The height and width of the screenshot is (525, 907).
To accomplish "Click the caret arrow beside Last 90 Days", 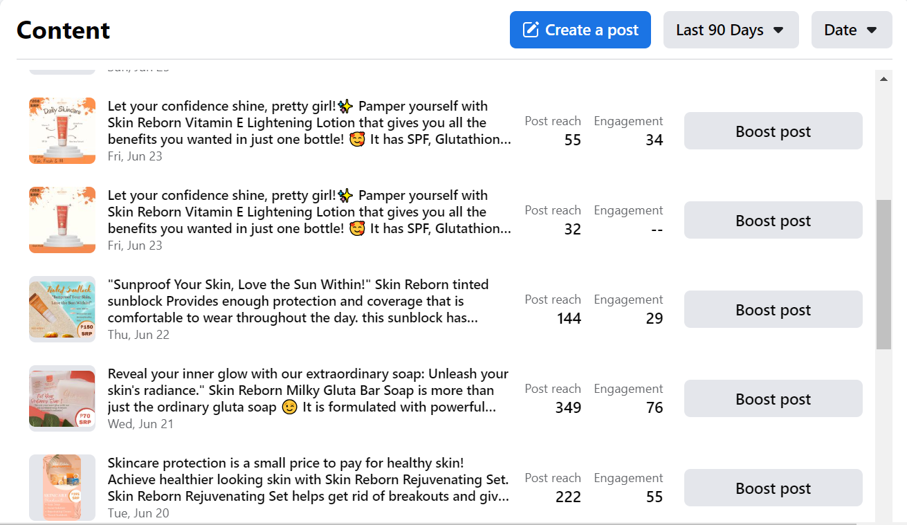I will (x=778, y=30).
